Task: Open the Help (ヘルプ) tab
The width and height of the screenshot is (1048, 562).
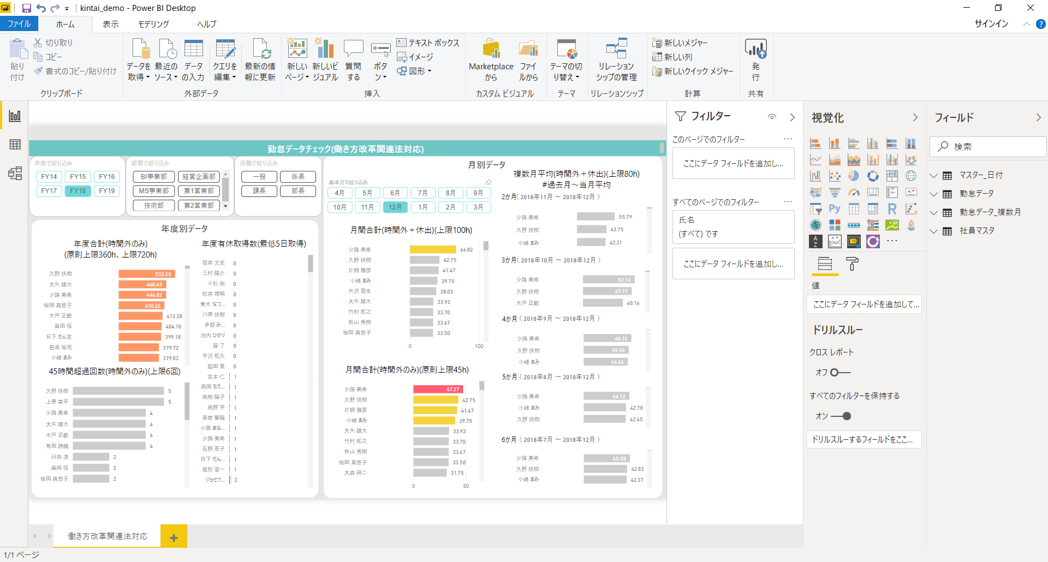Action: coord(207,24)
